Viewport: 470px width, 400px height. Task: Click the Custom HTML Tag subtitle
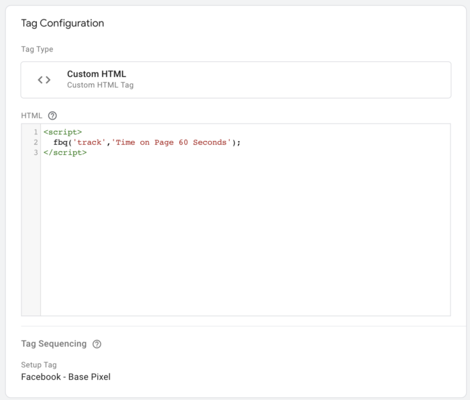click(x=100, y=85)
